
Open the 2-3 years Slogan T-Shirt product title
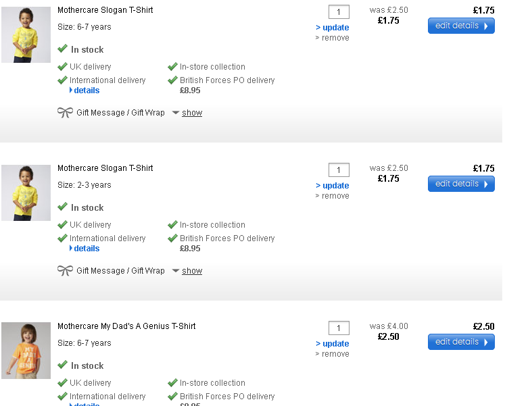(x=105, y=168)
